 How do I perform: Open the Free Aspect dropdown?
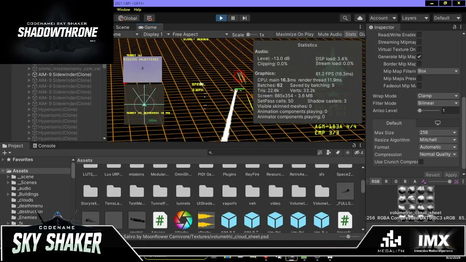pyautogui.click(x=200, y=34)
